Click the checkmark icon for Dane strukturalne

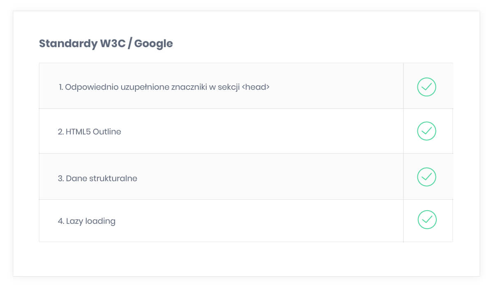(426, 177)
